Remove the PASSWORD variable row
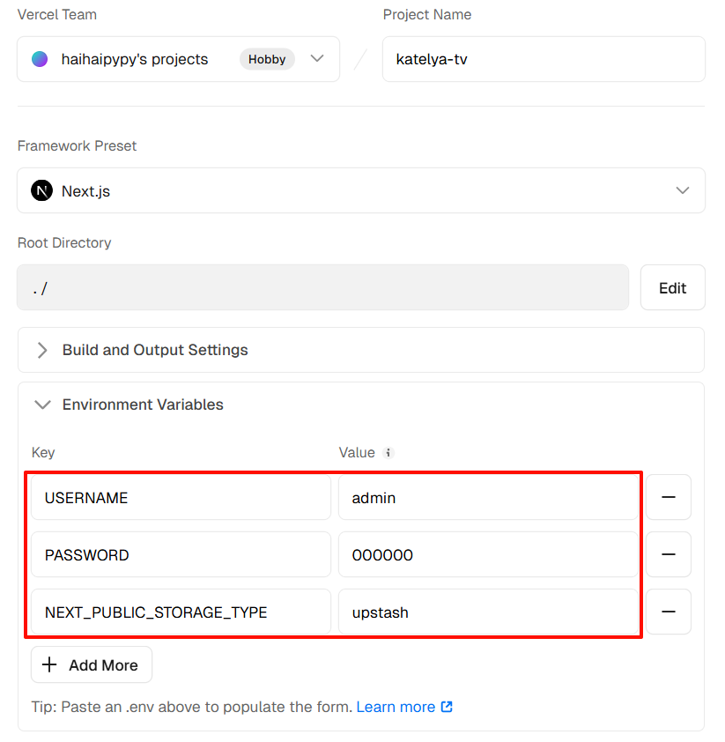This screenshot has height=742, width=725. [668, 555]
